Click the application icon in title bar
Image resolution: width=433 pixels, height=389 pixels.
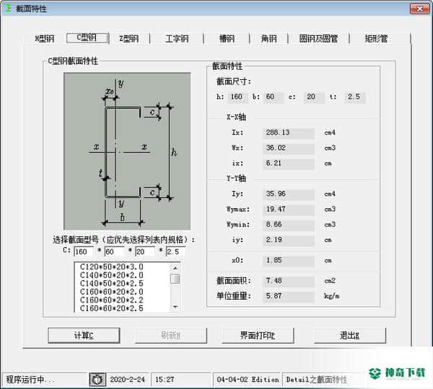(x=8, y=8)
